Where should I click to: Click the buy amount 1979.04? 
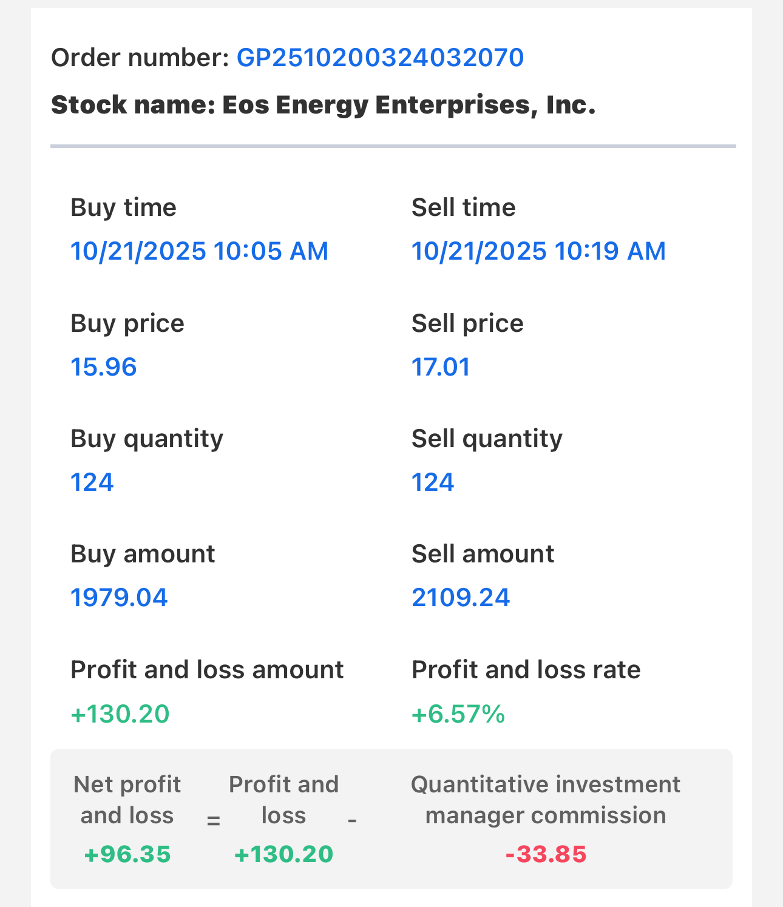tap(119, 598)
